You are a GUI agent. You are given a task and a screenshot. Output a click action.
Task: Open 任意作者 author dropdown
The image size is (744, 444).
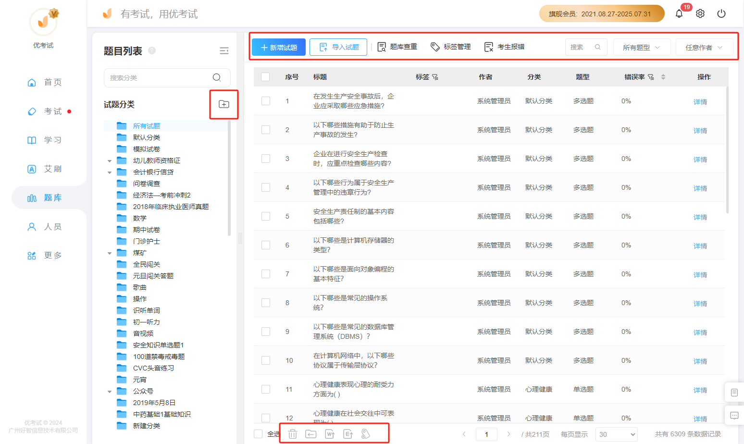[x=704, y=47]
